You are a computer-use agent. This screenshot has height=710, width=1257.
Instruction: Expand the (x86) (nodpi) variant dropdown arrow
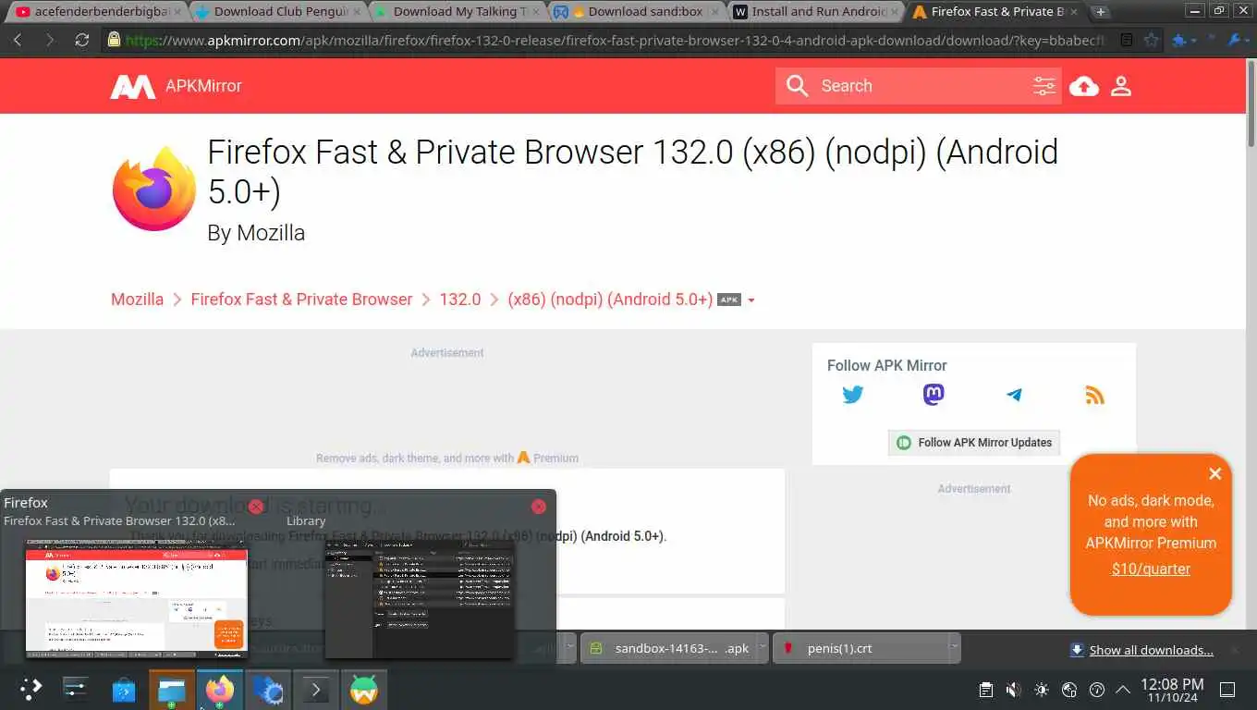coord(751,300)
